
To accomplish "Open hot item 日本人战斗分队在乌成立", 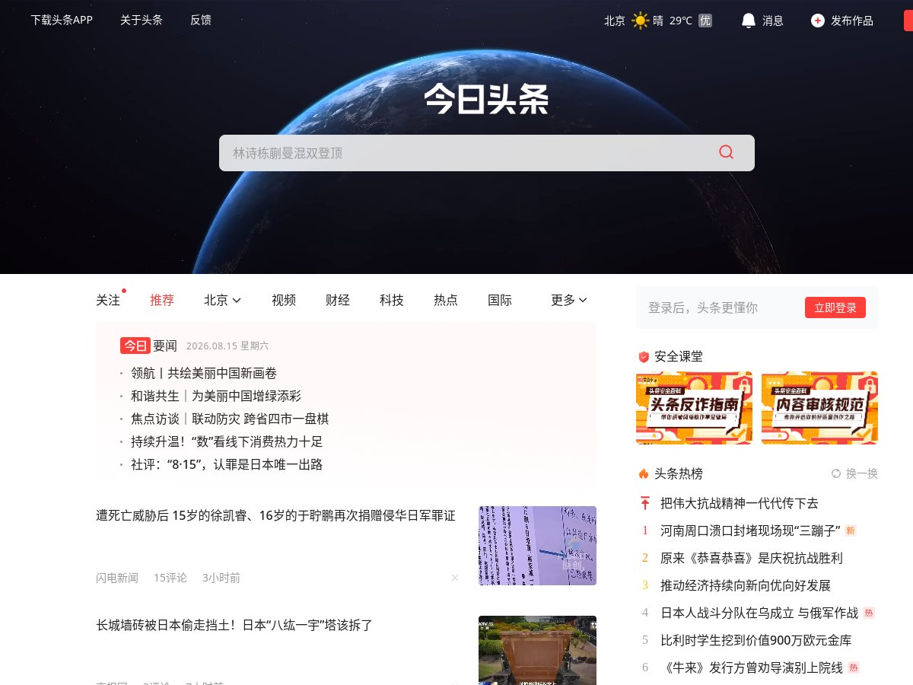I will [x=759, y=613].
